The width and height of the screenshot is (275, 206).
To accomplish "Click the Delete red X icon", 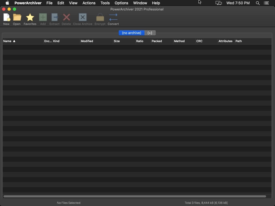I will coord(66,17).
